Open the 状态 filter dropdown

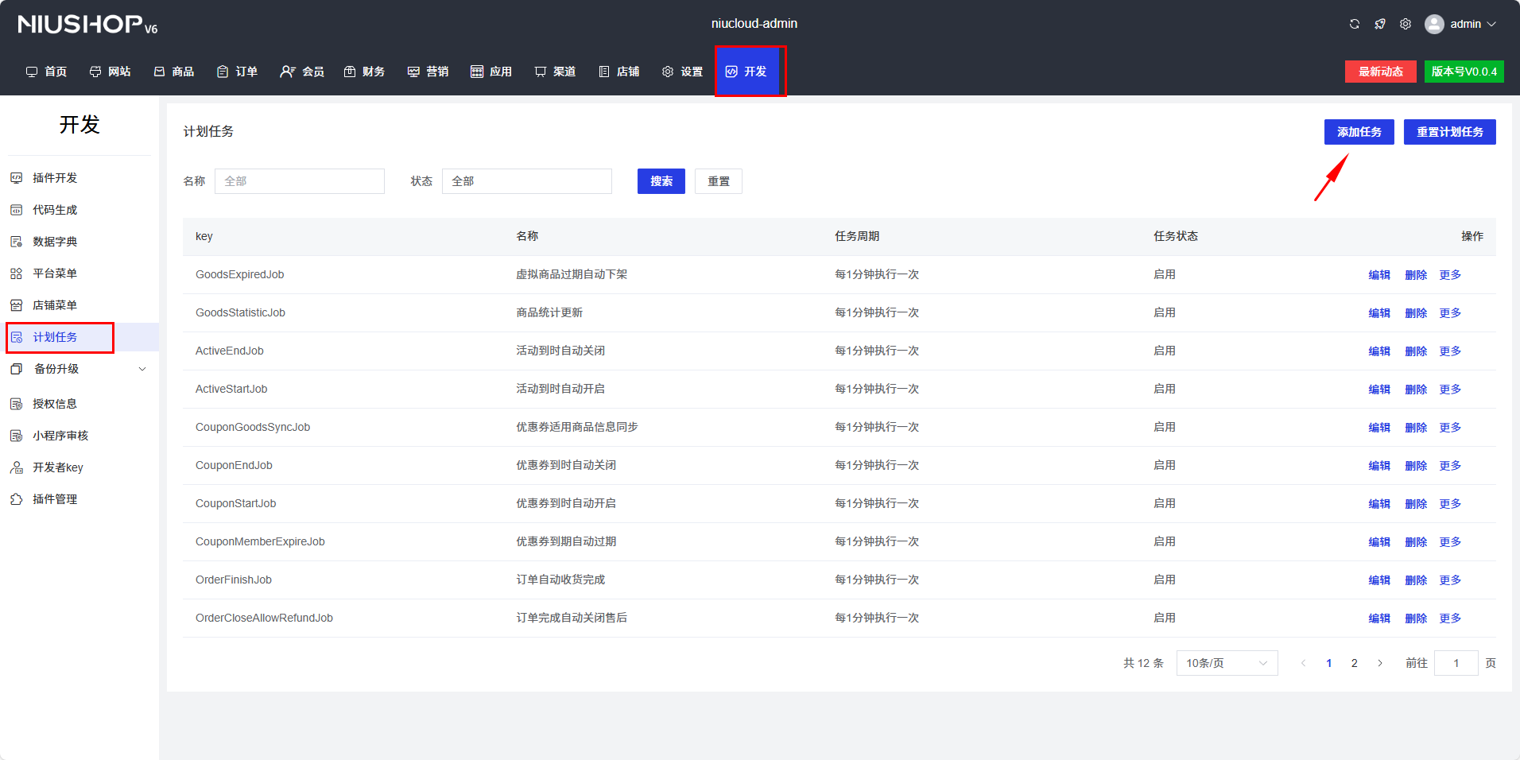pos(526,181)
